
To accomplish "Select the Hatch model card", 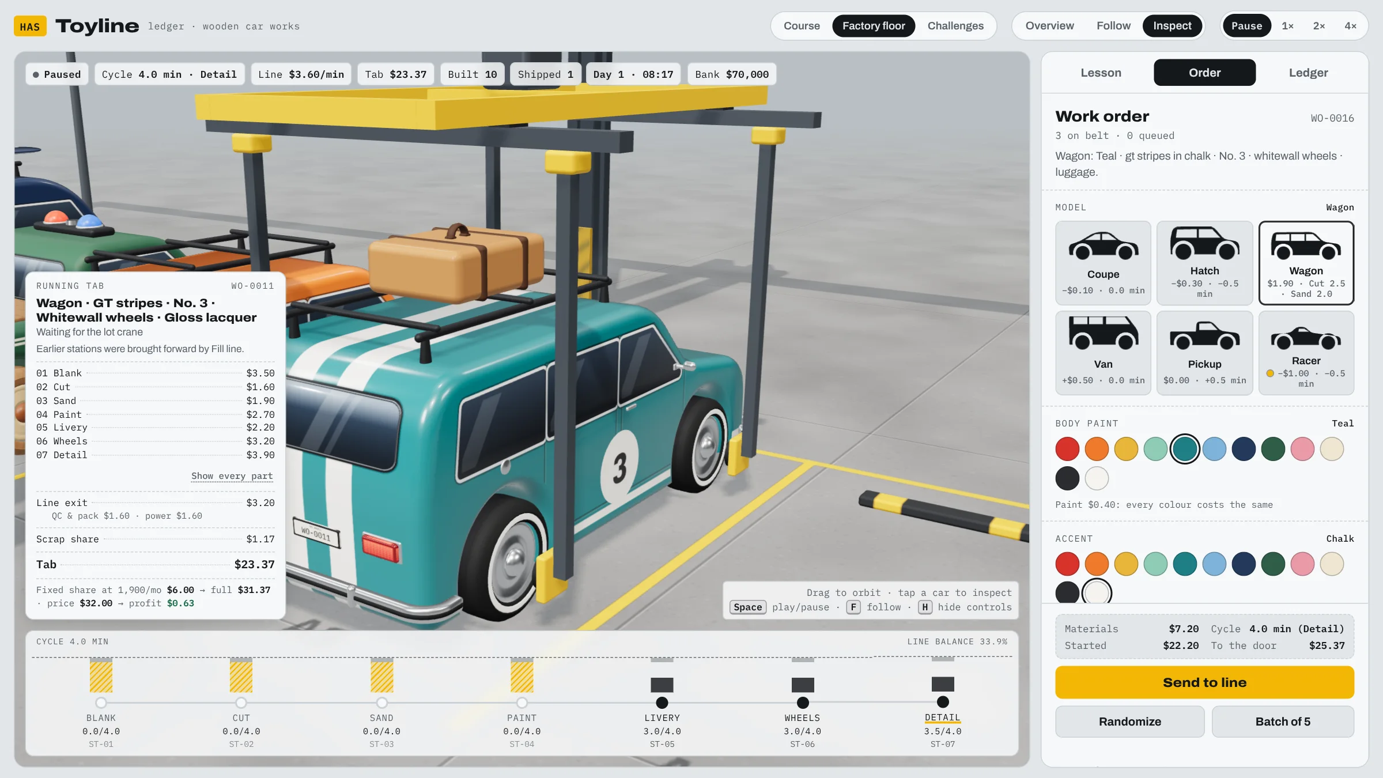I will [1204, 263].
